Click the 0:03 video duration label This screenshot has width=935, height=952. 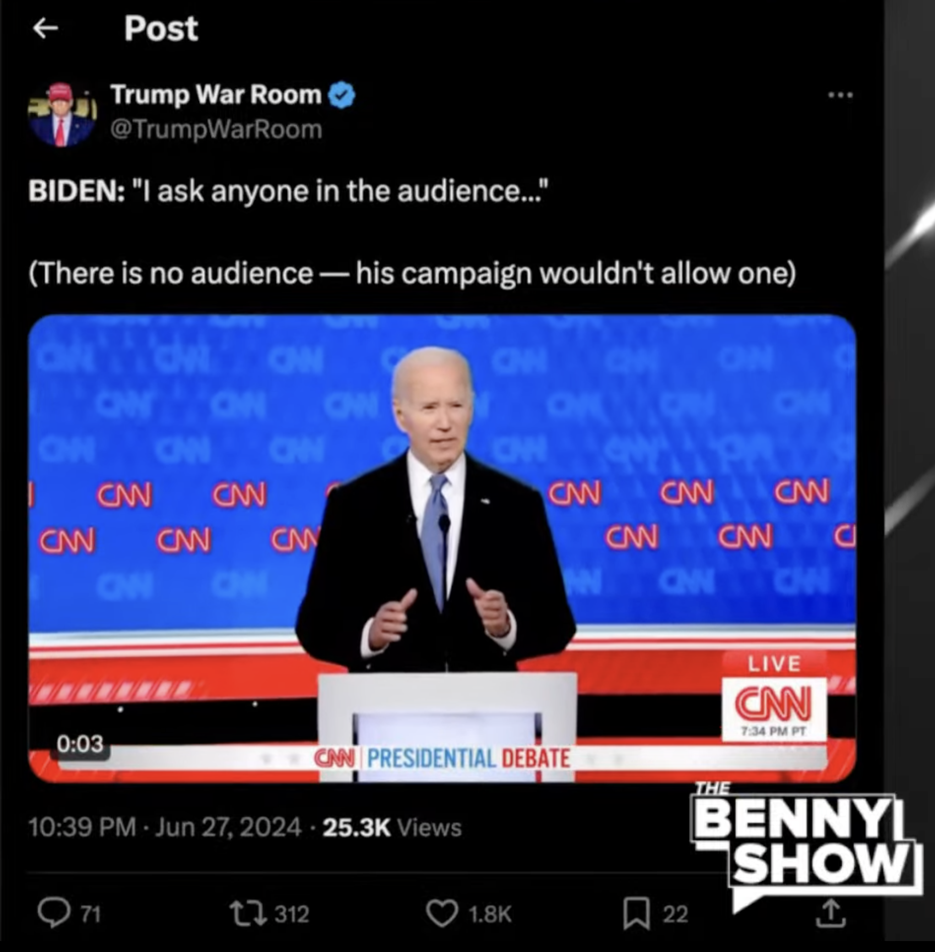[81, 744]
